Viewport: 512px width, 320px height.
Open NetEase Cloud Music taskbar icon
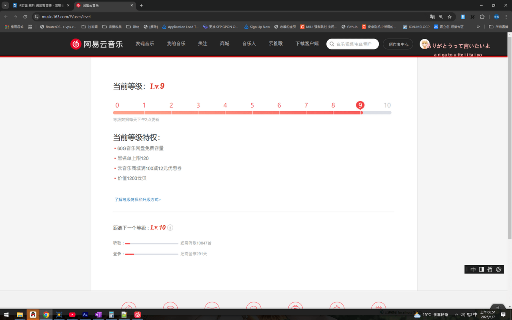pyautogui.click(x=138, y=315)
